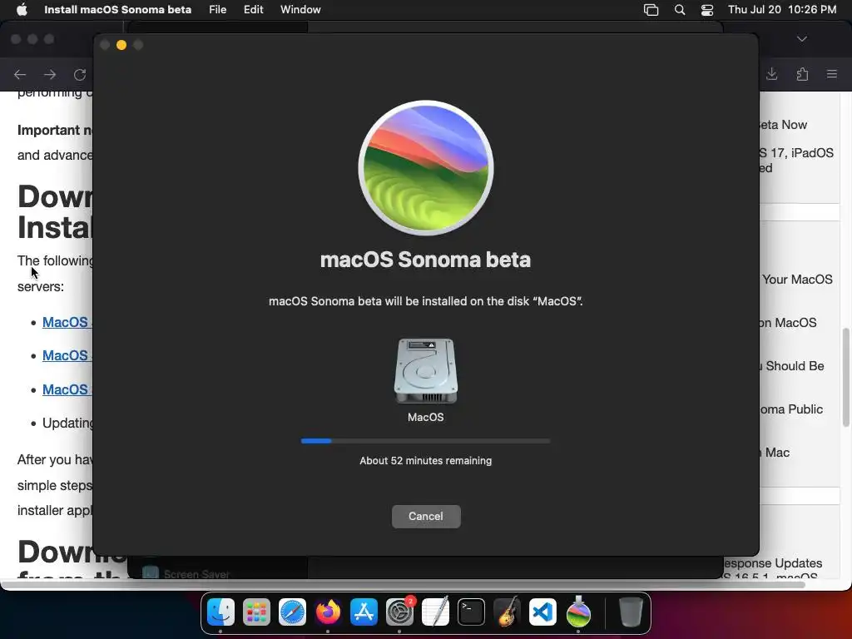This screenshot has height=639, width=852.
Task: Open the Window menu
Action: pyautogui.click(x=300, y=10)
